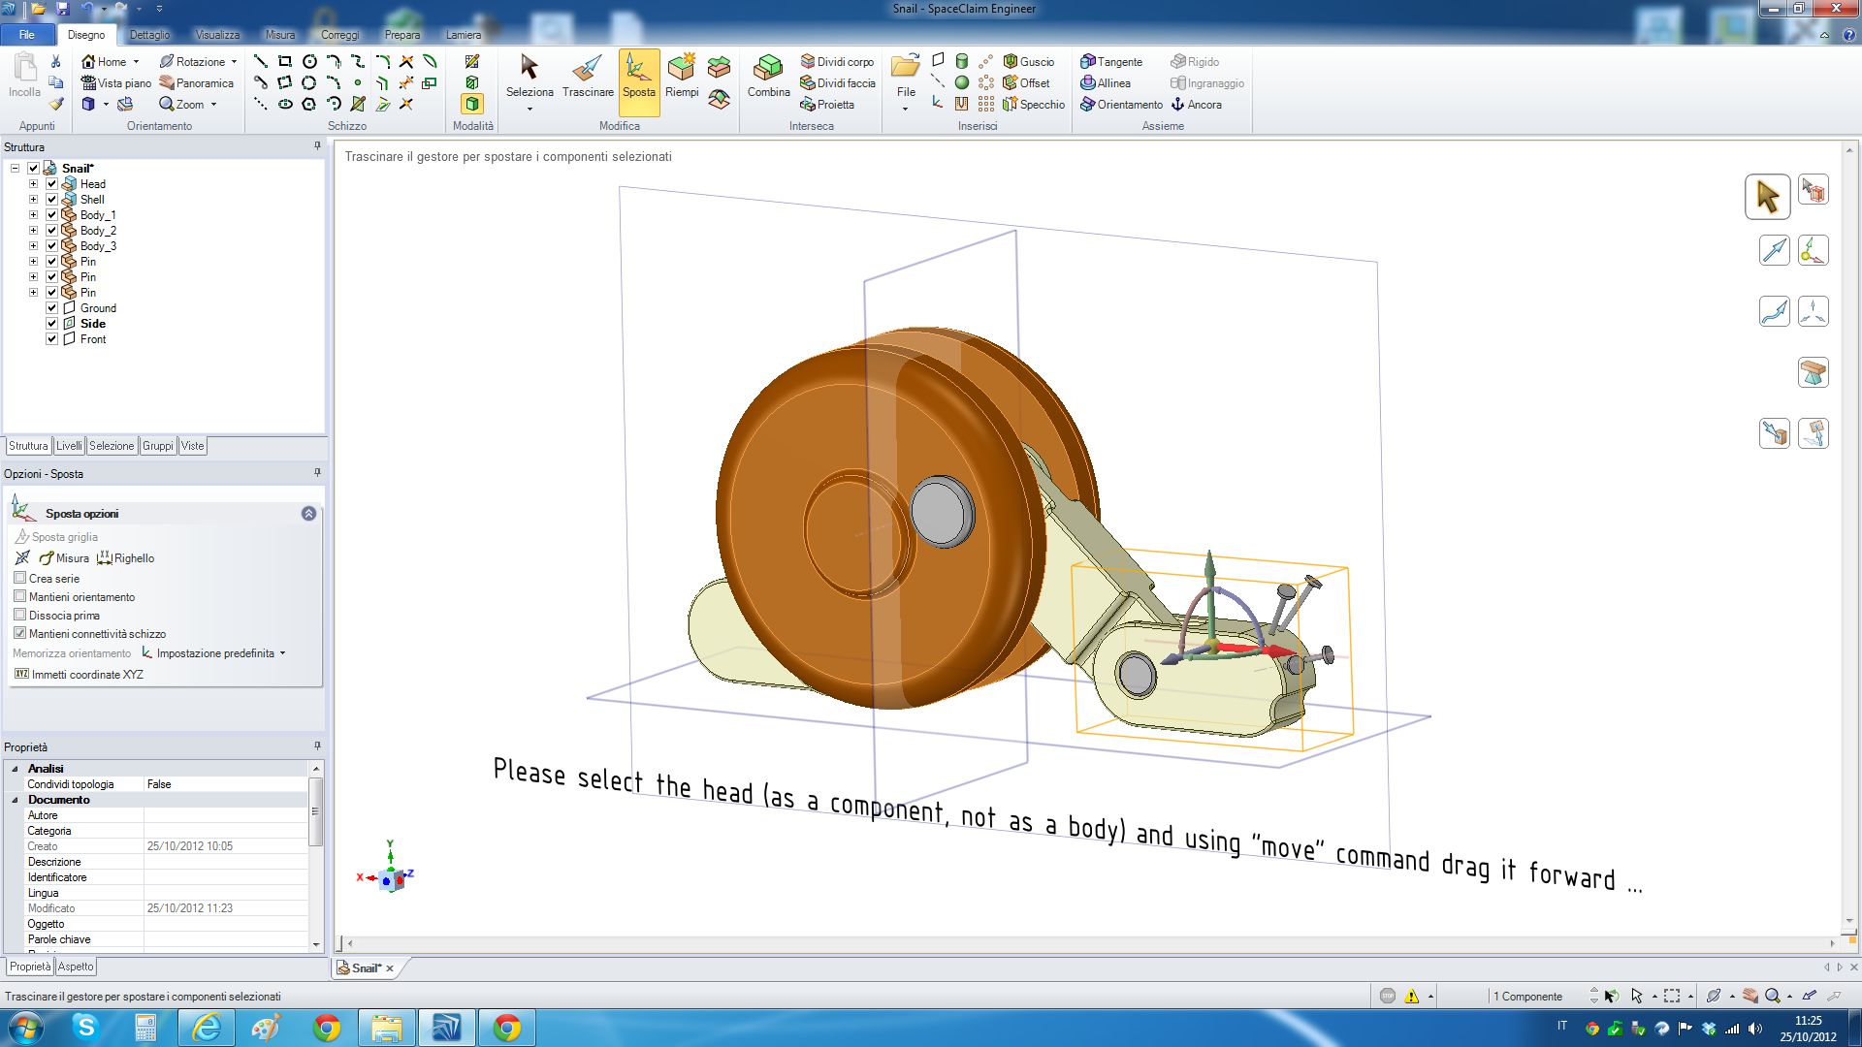This screenshot has height=1047, width=1862.
Task: Open the Lamiera ribbon tab
Action: (464, 35)
